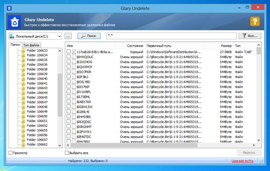The image size is (270, 171).
Task: Enable the Просмотр preview checkbox
Action: coord(10,153)
